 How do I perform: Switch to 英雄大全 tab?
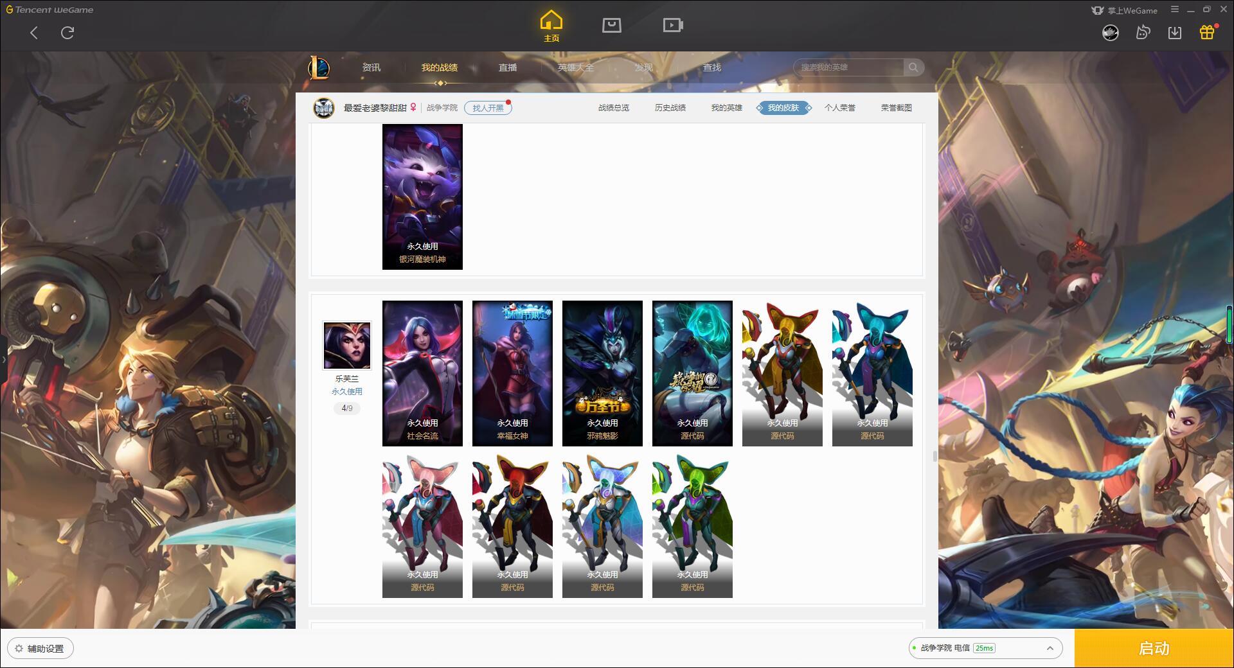click(576, 67)
